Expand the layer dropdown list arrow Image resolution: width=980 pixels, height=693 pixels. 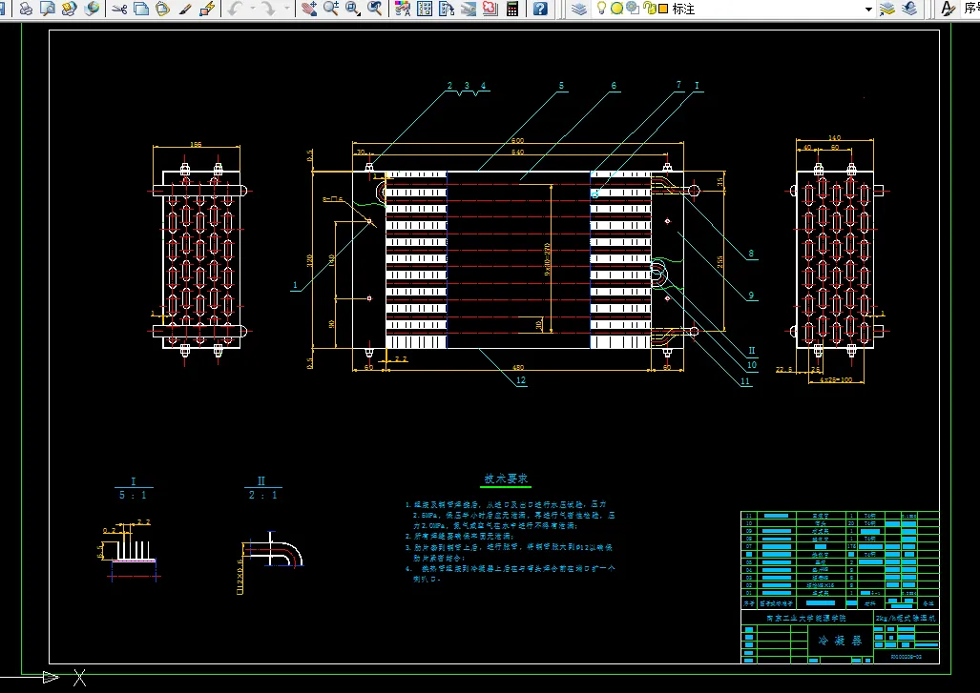pyautogui.click(x=868, y=9)
